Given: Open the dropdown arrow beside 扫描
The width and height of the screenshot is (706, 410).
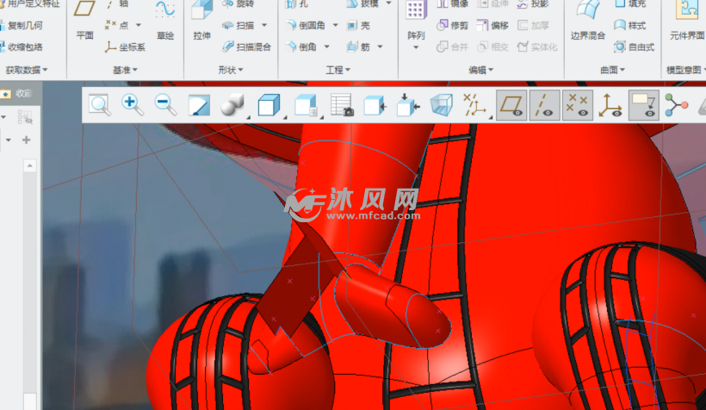Looking at the screenshot, I should coord(264,25).
